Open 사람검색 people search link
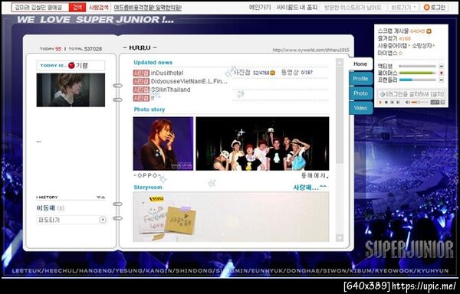460x294 pixels. (99, 8)
